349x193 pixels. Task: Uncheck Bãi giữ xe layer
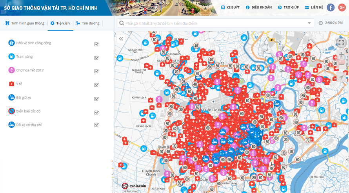tap(96, 99)
